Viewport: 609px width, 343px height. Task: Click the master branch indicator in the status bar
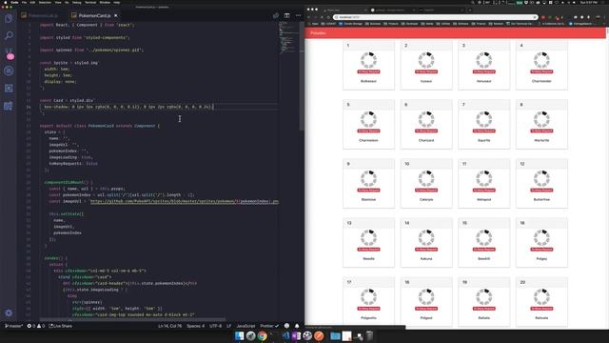pos(13,326)
